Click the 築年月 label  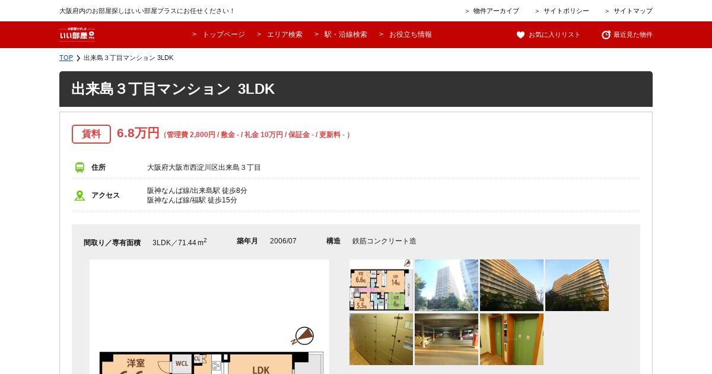click(247, 241)
